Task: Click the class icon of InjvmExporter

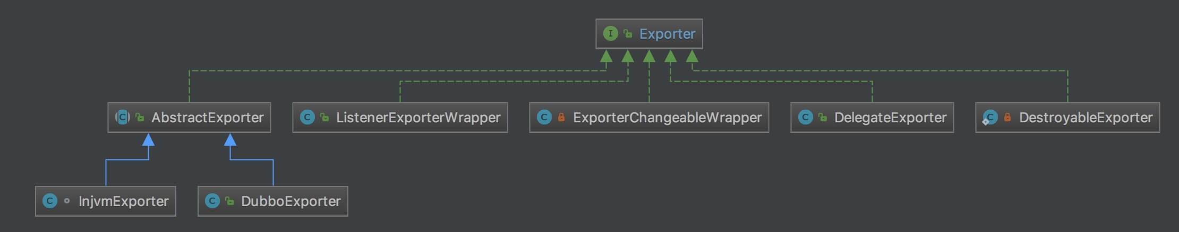Action: [x=50, y=201]
